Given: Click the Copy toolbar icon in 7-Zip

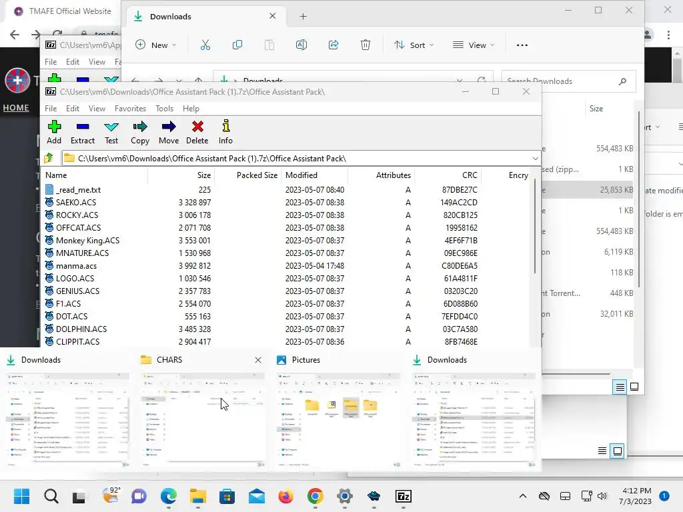Looking at the screenshot, I should pos(140,133).
